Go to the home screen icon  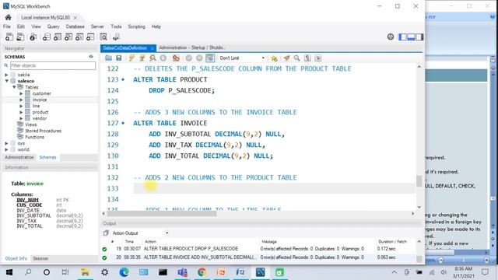pos(9,17)
